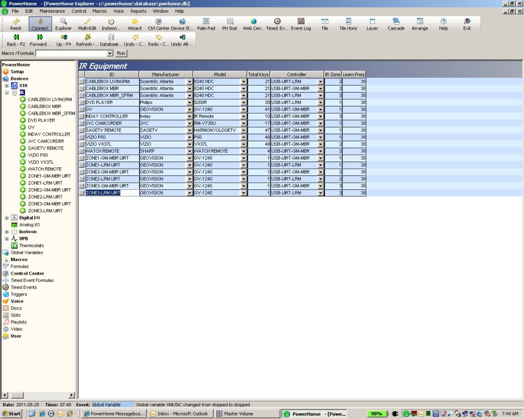
Task: Open Manufacturer dropdown for JVC CAMCORDER row
Action: 189,123
